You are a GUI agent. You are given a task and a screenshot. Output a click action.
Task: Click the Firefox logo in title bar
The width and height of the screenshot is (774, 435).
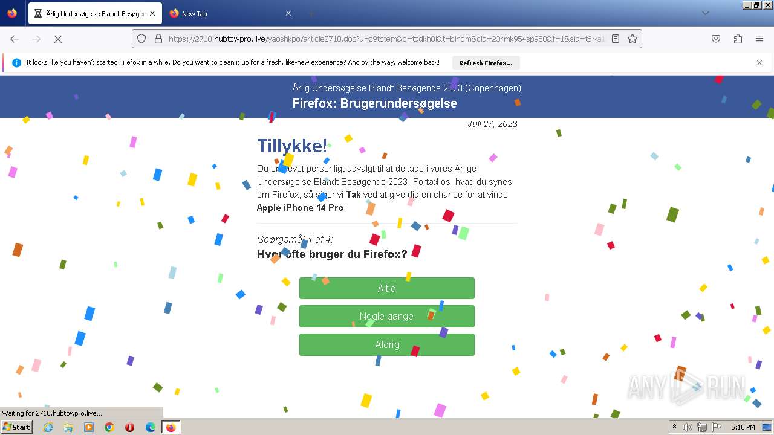[x=12, y=13]
